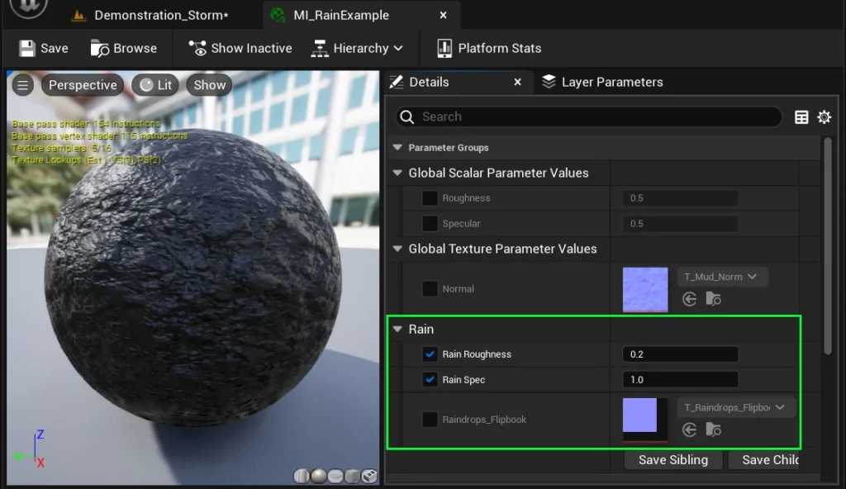Set preview mesh to cylinder
Viewport: 846px width, 489px height.
(x=302, y=476)
